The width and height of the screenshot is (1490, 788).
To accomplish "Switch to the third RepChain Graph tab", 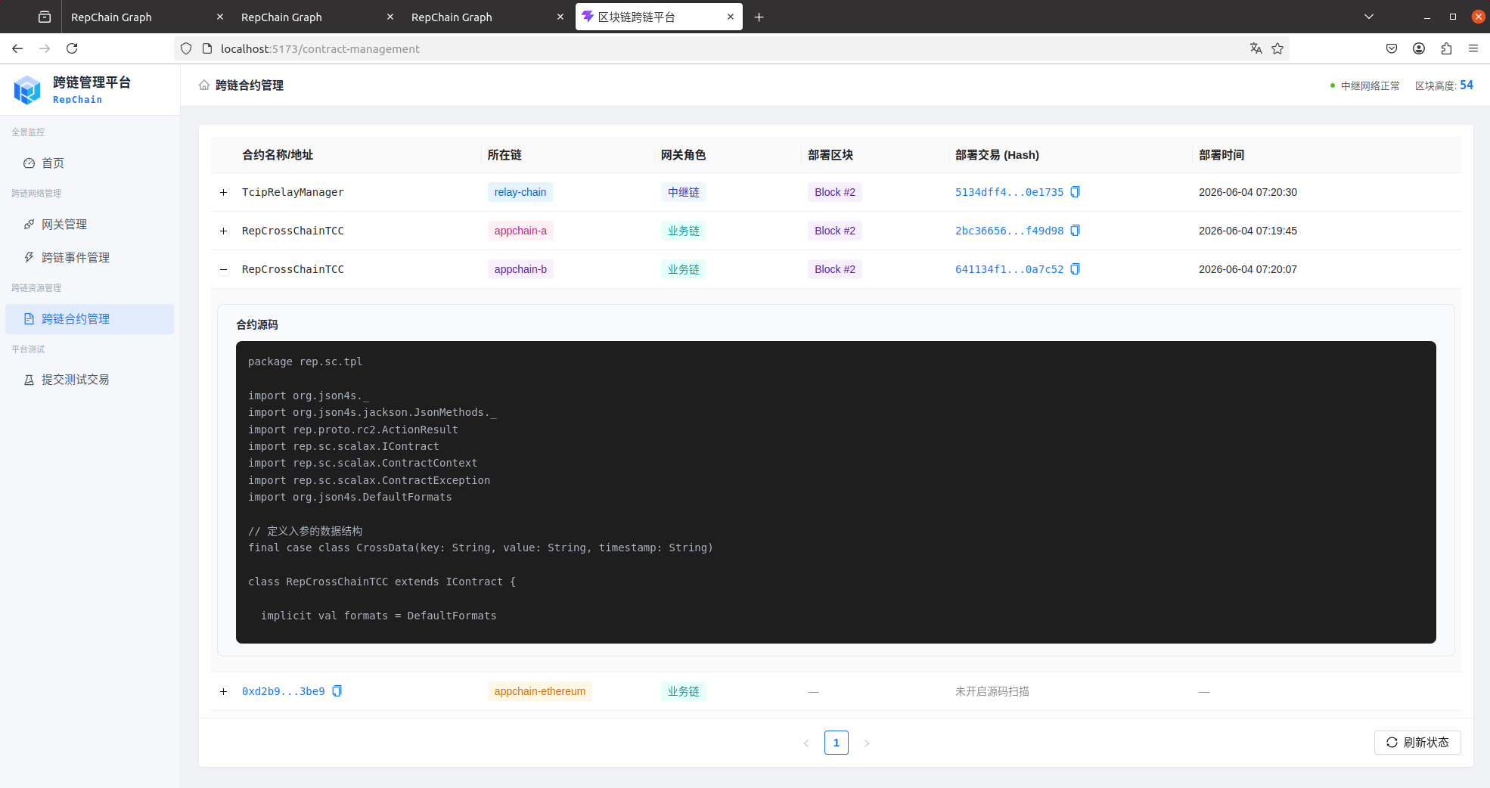I will point(476,17).
